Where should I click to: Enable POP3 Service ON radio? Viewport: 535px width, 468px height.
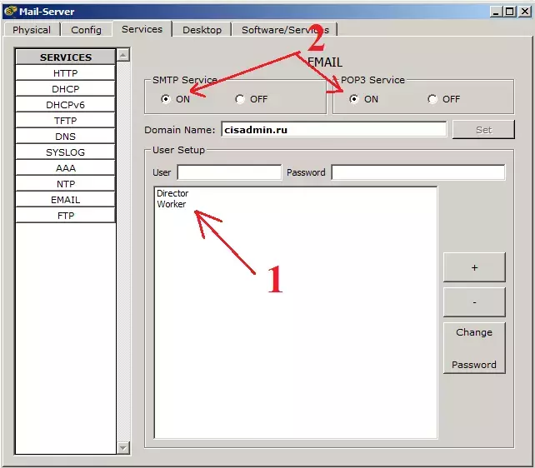(354, 99)
